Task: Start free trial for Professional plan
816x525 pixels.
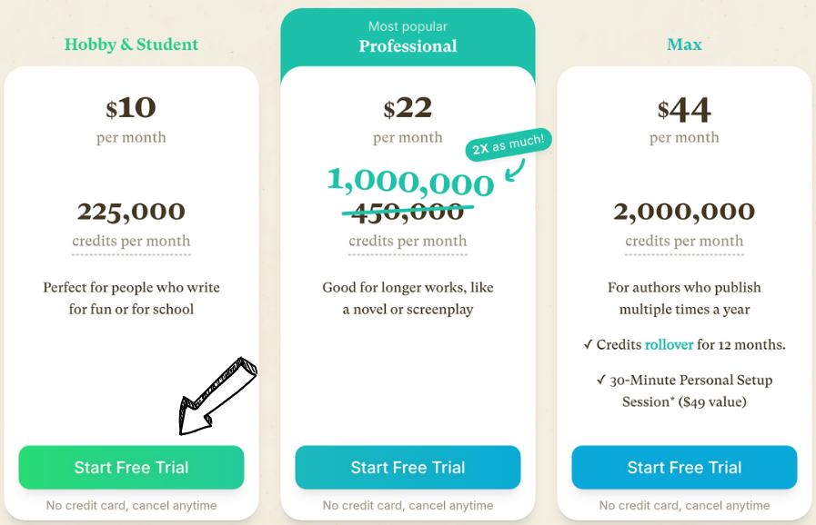Action: (408, 468)
